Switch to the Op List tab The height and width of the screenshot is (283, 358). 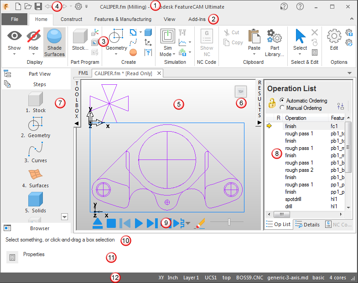coord(279,224)
